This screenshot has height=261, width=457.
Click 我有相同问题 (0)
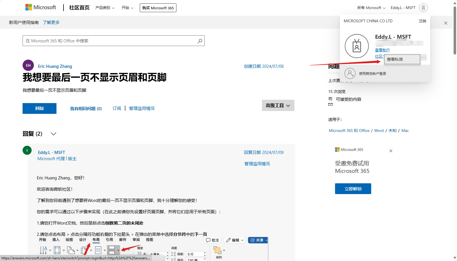click(86, 108)
